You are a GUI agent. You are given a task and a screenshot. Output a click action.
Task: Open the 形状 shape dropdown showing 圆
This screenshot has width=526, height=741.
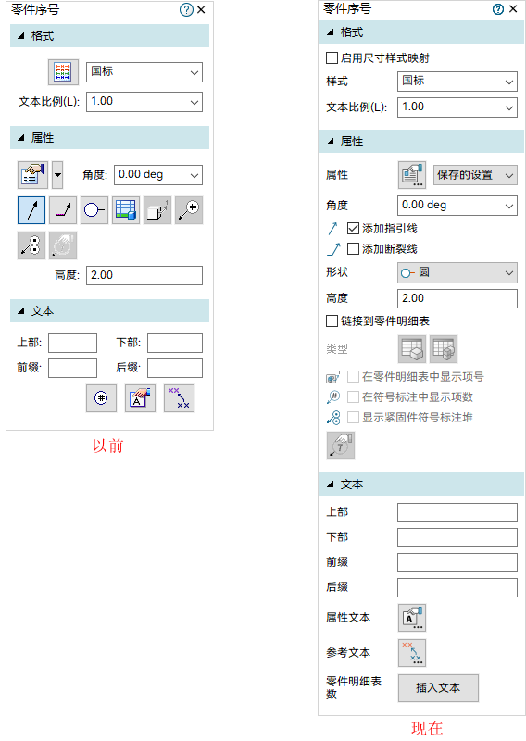457,273
